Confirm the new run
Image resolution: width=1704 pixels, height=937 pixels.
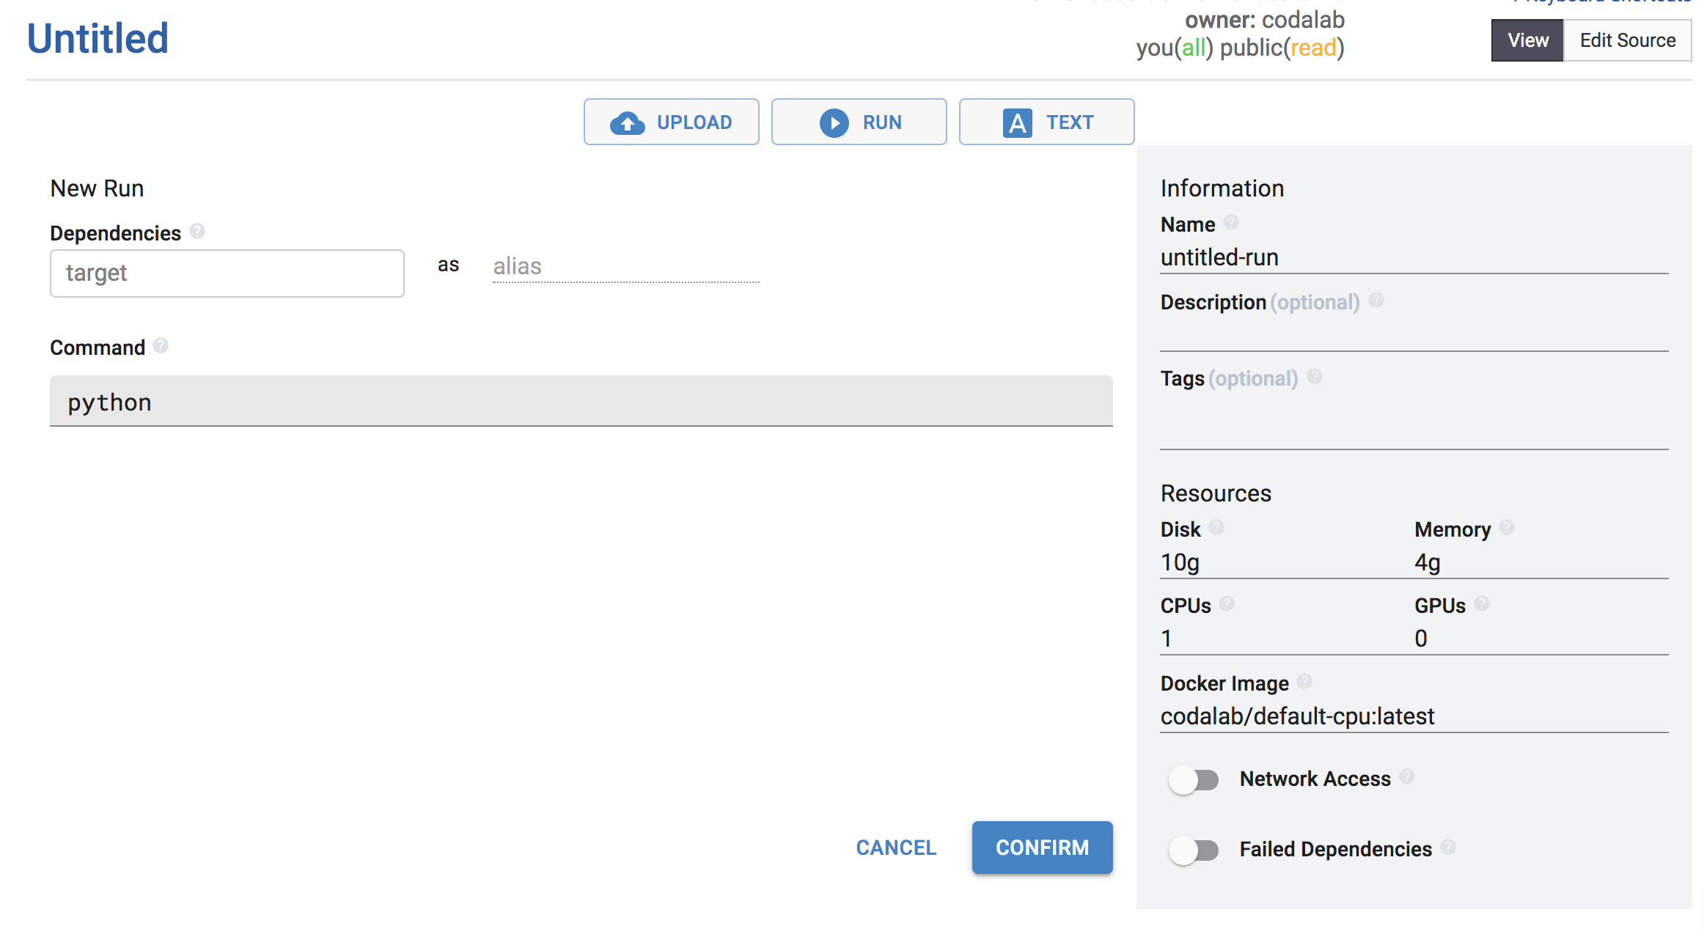1042,847
